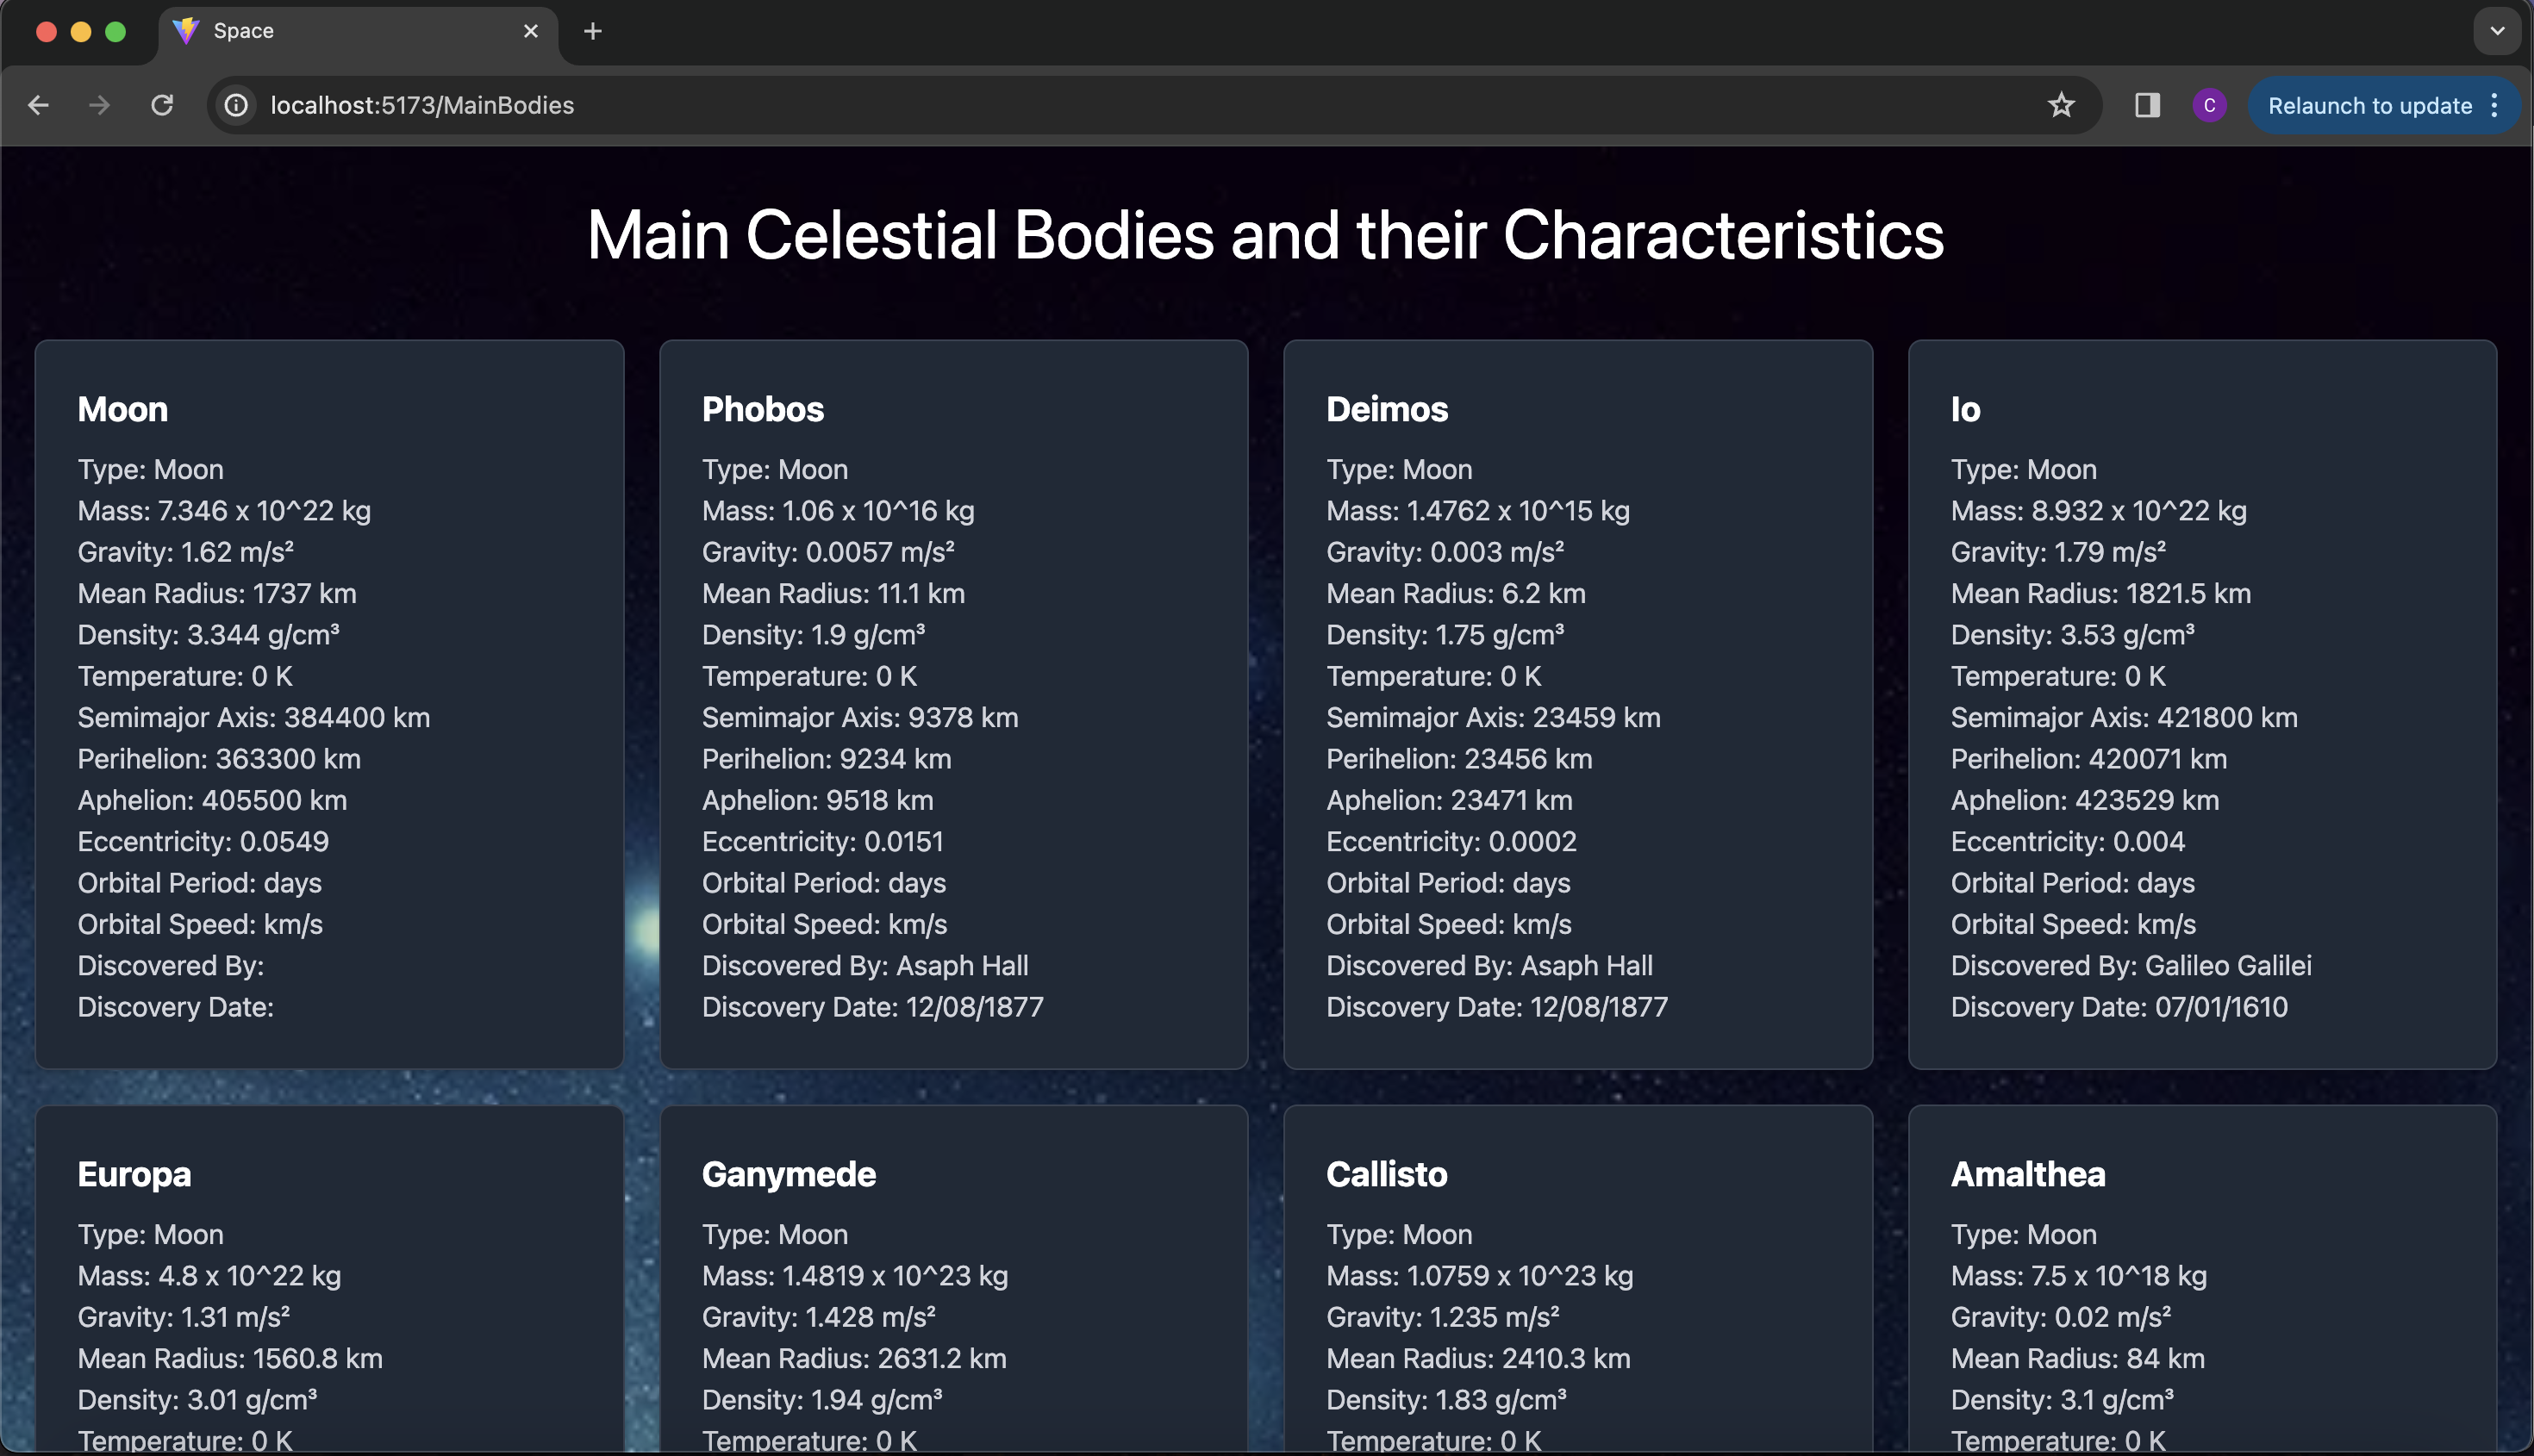
Task: Bookmark this page with star icon
Action: click(x=2061, y=105)
